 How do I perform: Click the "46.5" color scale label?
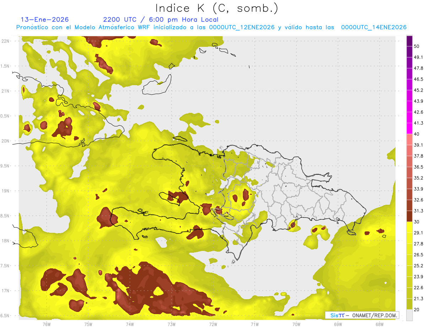coord(419,79)
